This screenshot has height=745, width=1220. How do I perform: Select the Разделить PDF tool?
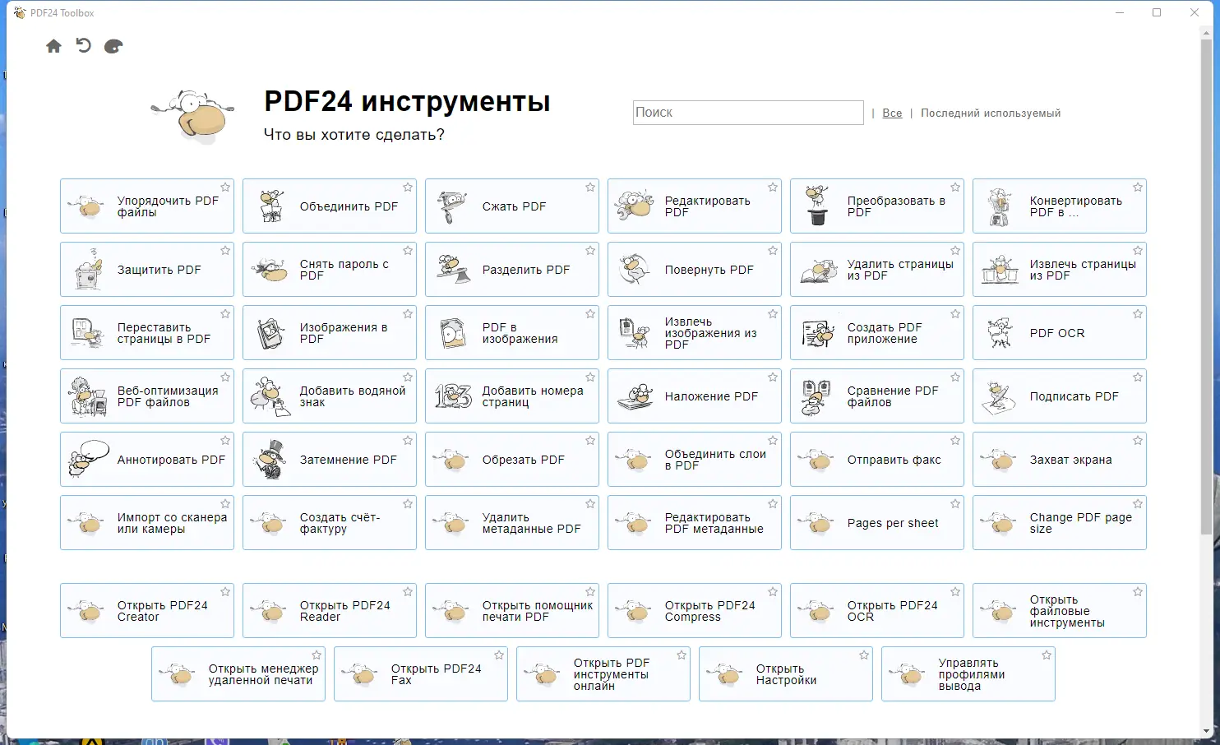coord(511,269)
